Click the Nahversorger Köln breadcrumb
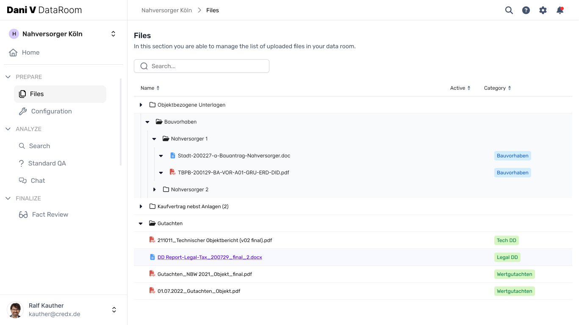 tap(166, 10)
